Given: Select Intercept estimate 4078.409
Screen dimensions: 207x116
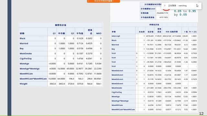Looking at the screenshot, I should click(x=150, y=36).
